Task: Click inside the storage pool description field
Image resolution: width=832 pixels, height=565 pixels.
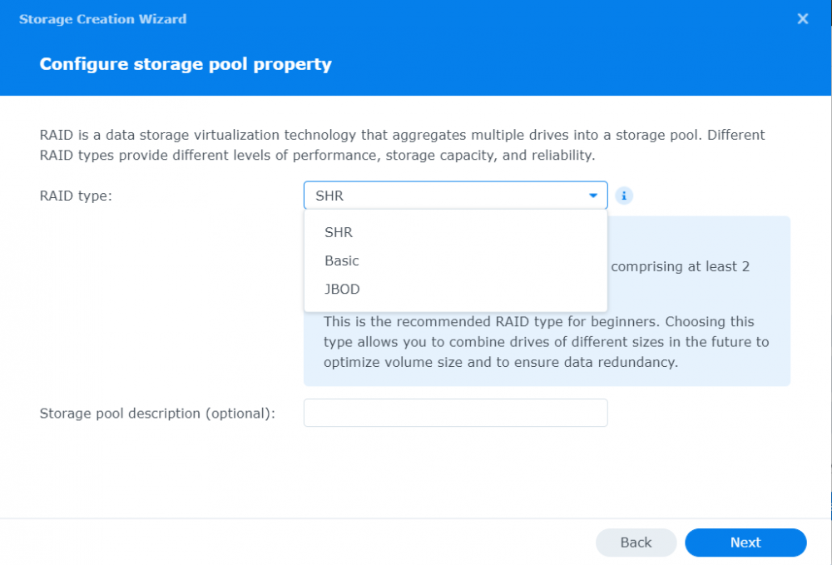Action: [455, 413]
